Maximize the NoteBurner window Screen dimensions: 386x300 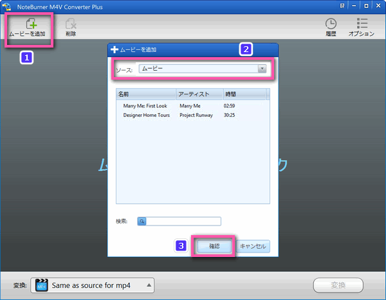coord(366,6)
